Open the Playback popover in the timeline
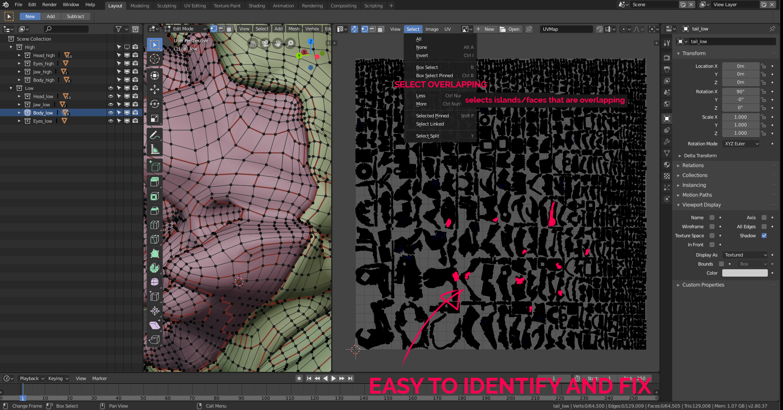Viewport: 783px width, 410px height. pyautogui.click(x=32, y=378)
